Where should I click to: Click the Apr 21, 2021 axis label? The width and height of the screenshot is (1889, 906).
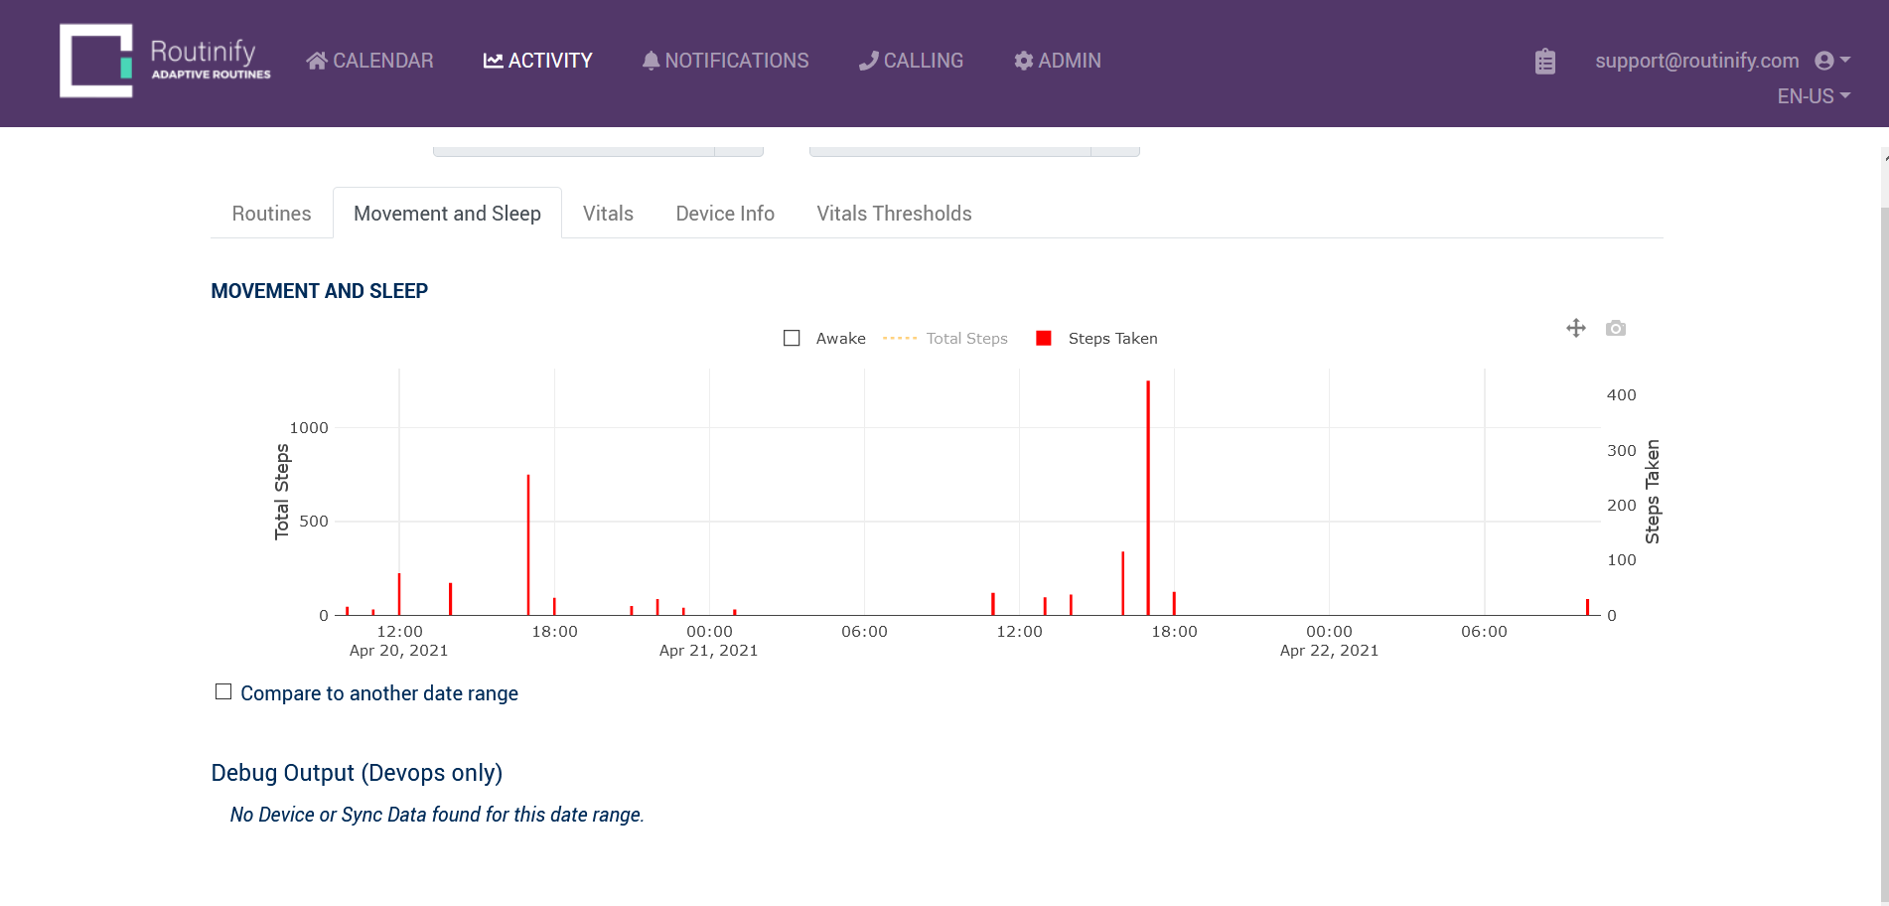coord(708,651)
